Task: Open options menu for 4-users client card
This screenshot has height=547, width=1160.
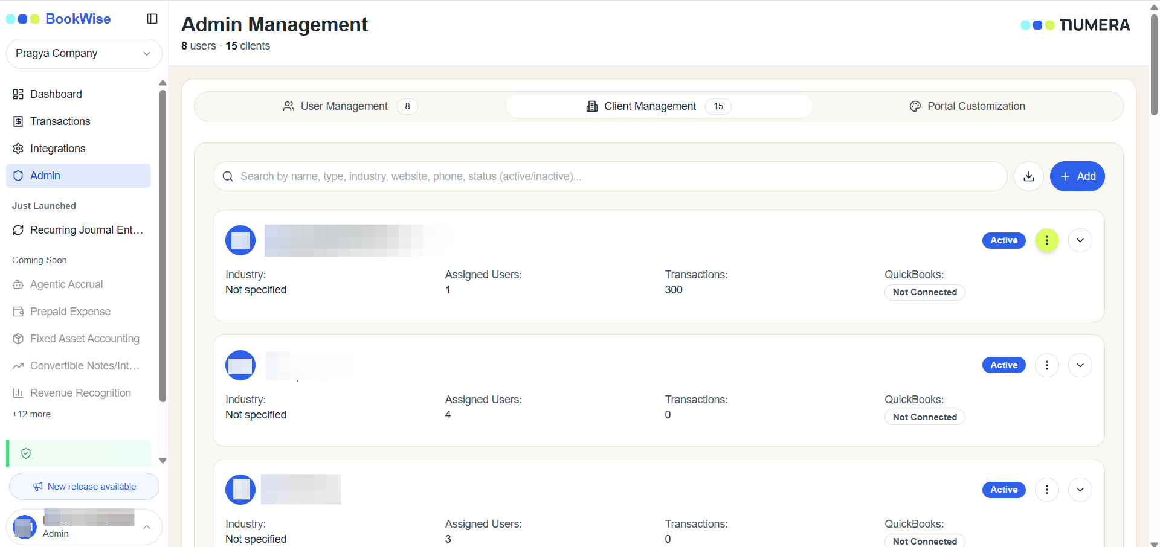Action: click(1047, 365)
